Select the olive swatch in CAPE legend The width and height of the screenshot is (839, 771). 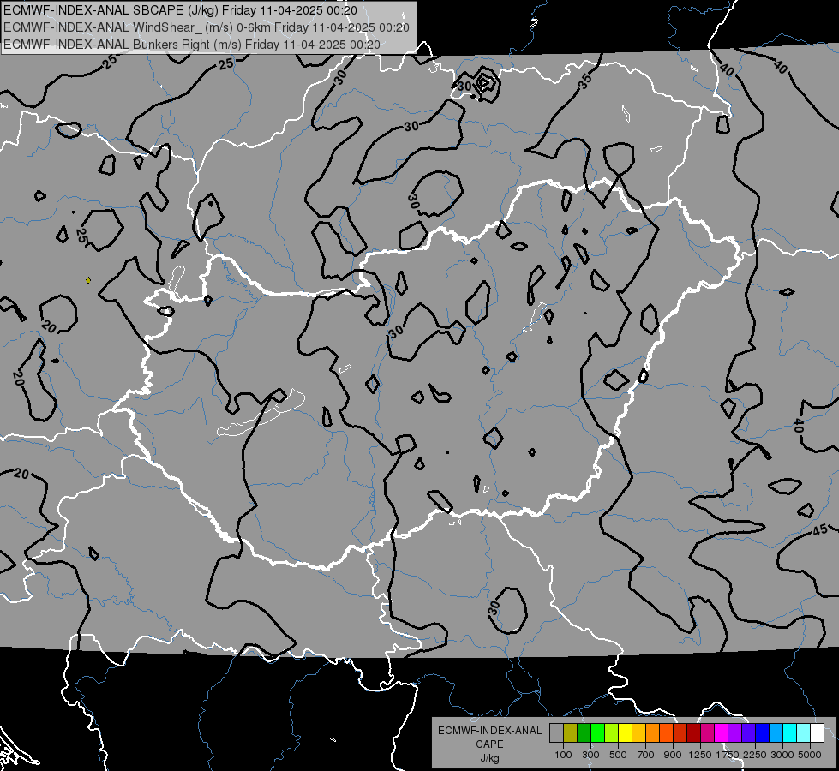(571, 732)
